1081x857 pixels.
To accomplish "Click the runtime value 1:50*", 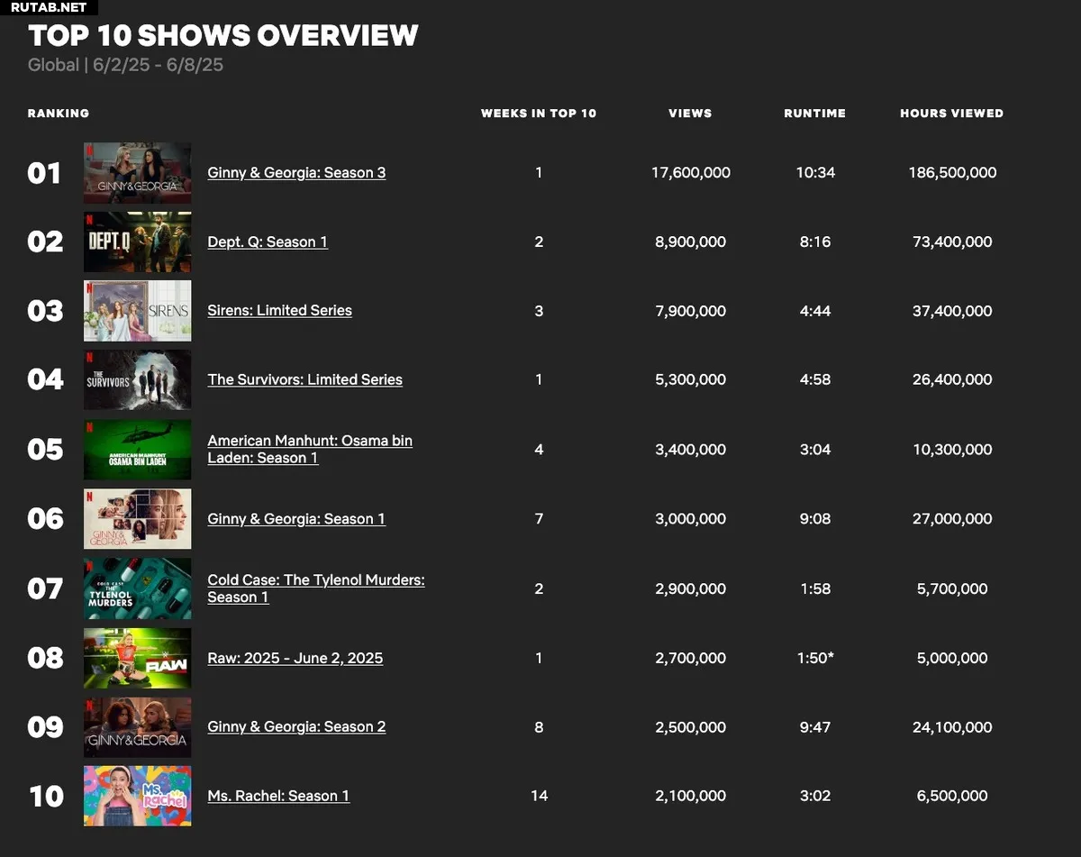I will (x=815, y=658).
